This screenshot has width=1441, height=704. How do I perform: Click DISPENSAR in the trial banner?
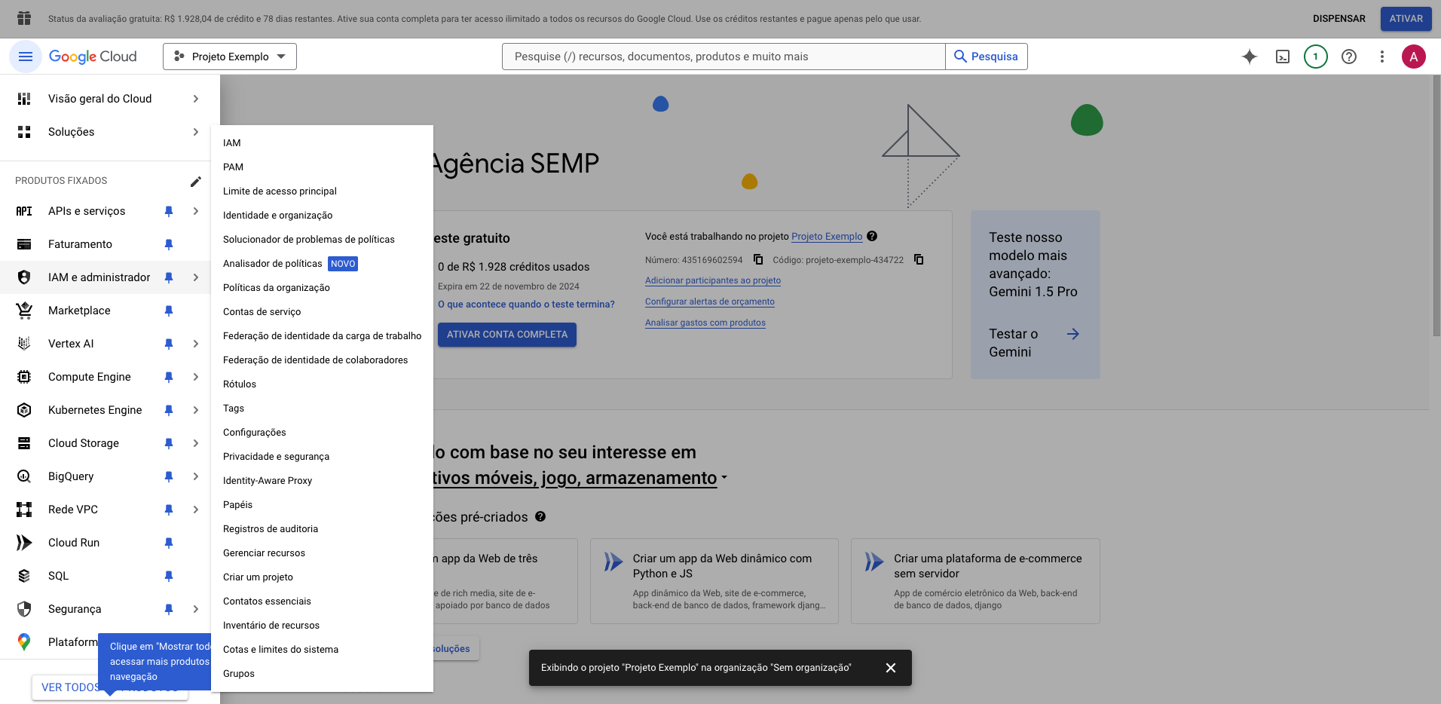(x=1339, y=19)
